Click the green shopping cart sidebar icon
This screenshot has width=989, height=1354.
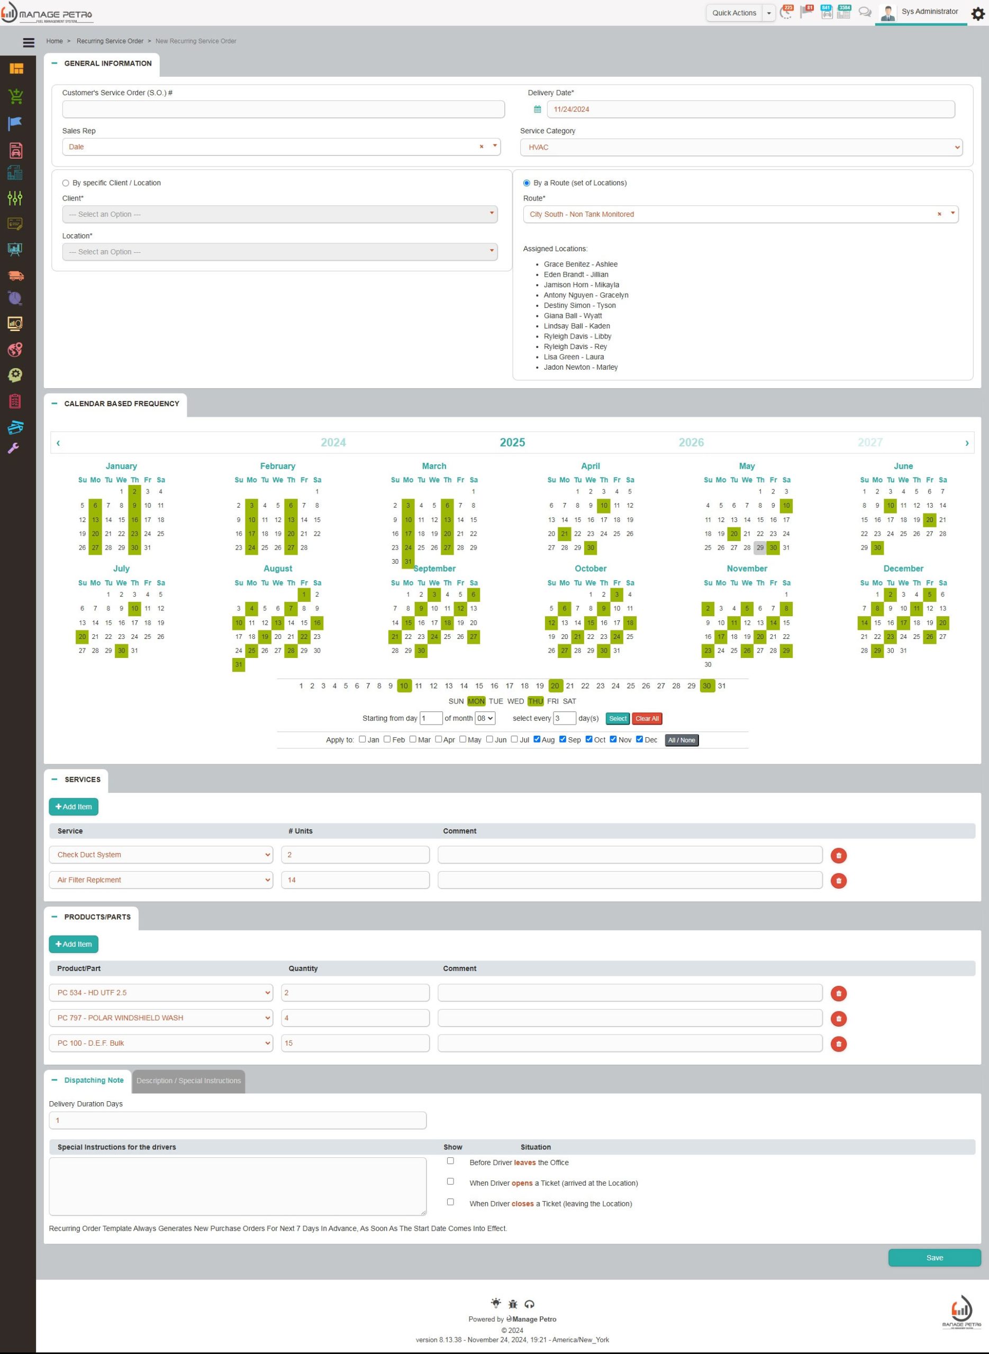tap(15, 96)
